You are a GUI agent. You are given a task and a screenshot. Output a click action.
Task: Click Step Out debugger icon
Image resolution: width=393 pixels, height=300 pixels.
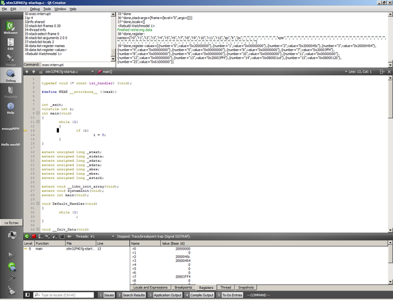pyautogui.click(x=54, y=236)
